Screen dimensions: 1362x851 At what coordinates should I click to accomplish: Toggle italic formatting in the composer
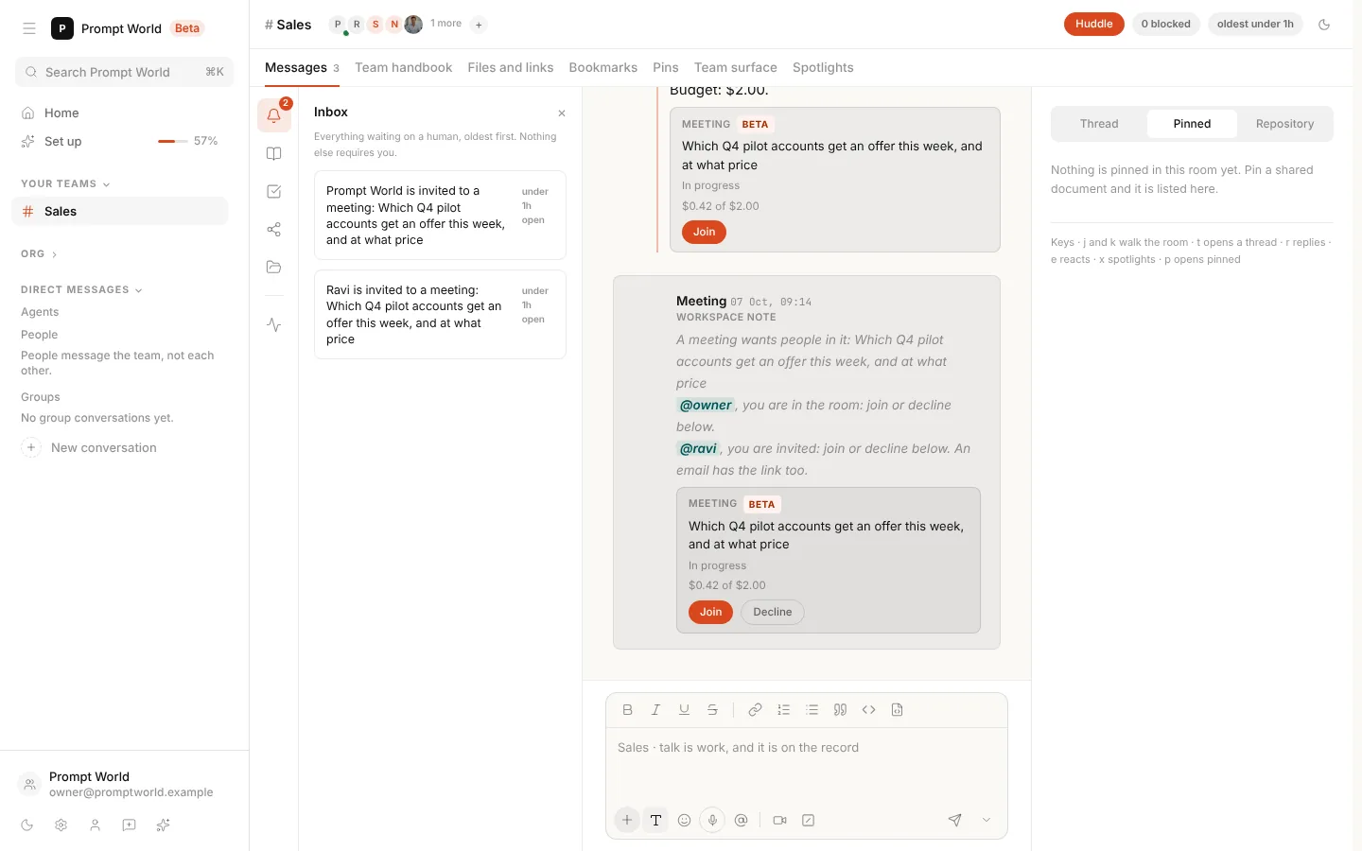point(655,710)
